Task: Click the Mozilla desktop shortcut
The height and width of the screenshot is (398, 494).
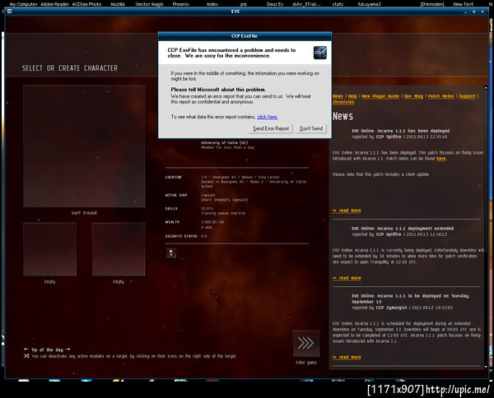Action: pos(118,4)
